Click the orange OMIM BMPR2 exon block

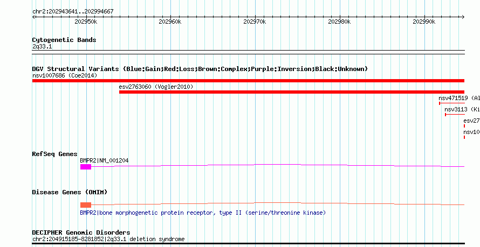point(86,205)
